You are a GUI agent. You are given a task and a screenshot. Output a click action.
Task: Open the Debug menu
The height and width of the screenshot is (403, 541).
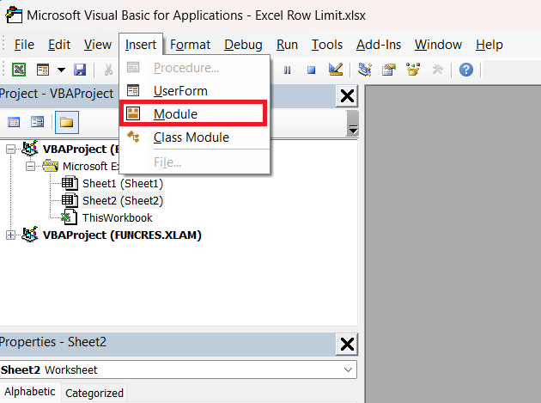(243, 45)
